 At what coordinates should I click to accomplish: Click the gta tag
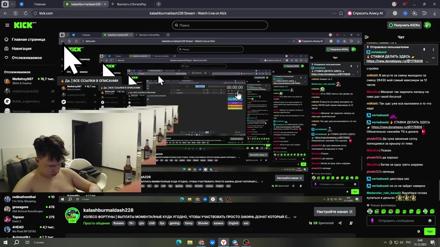coord(142,223)
